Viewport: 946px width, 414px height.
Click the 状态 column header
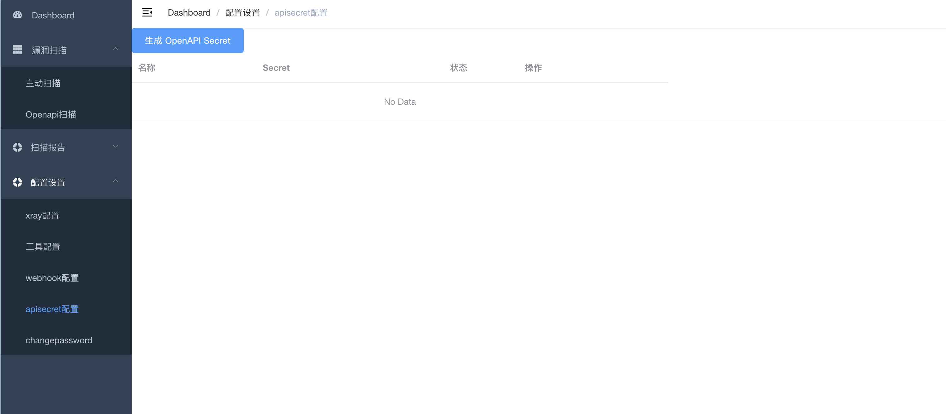pyautogui.click(x=458, y=68)
